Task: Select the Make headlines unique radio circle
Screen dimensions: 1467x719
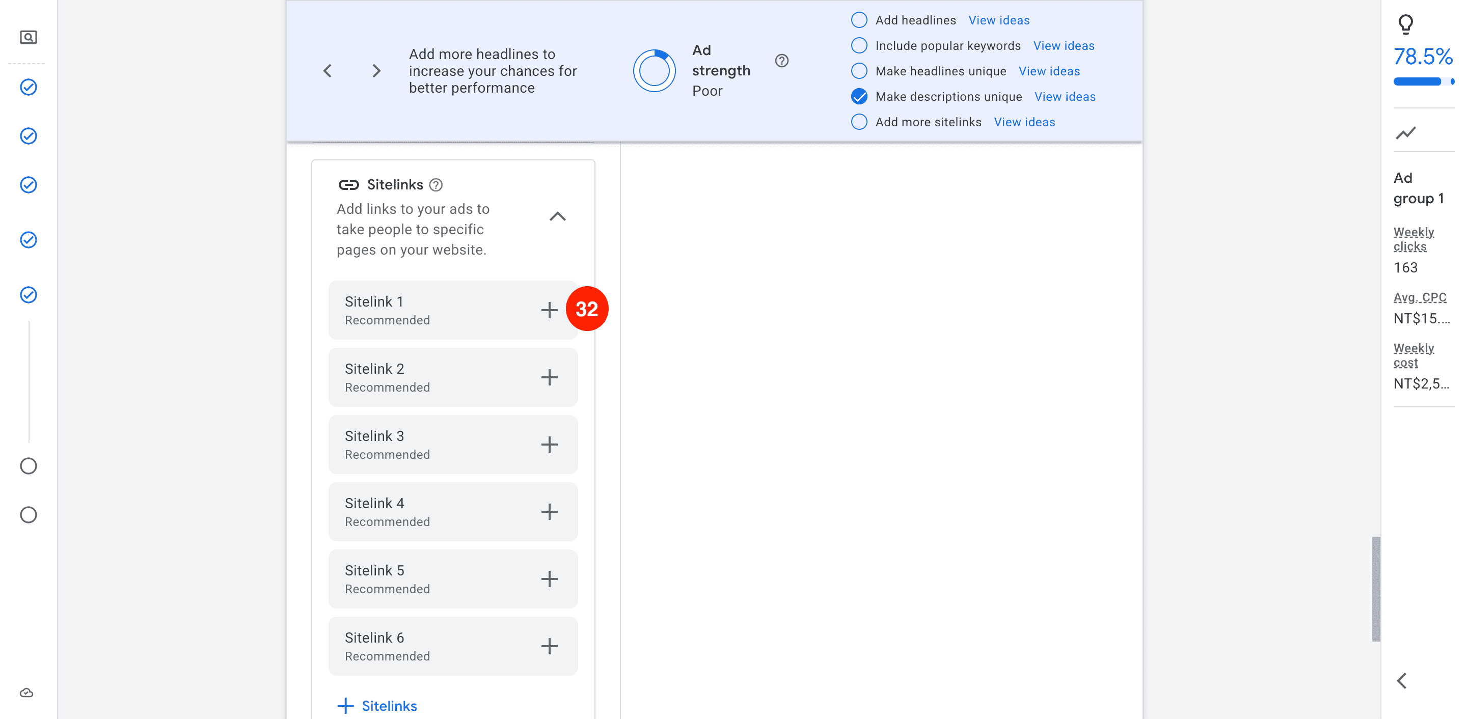Action: click(x=859, y=71)
